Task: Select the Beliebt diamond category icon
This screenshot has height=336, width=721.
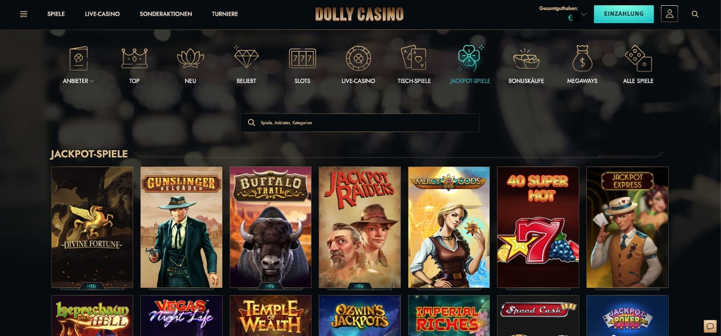Action: 246,58
